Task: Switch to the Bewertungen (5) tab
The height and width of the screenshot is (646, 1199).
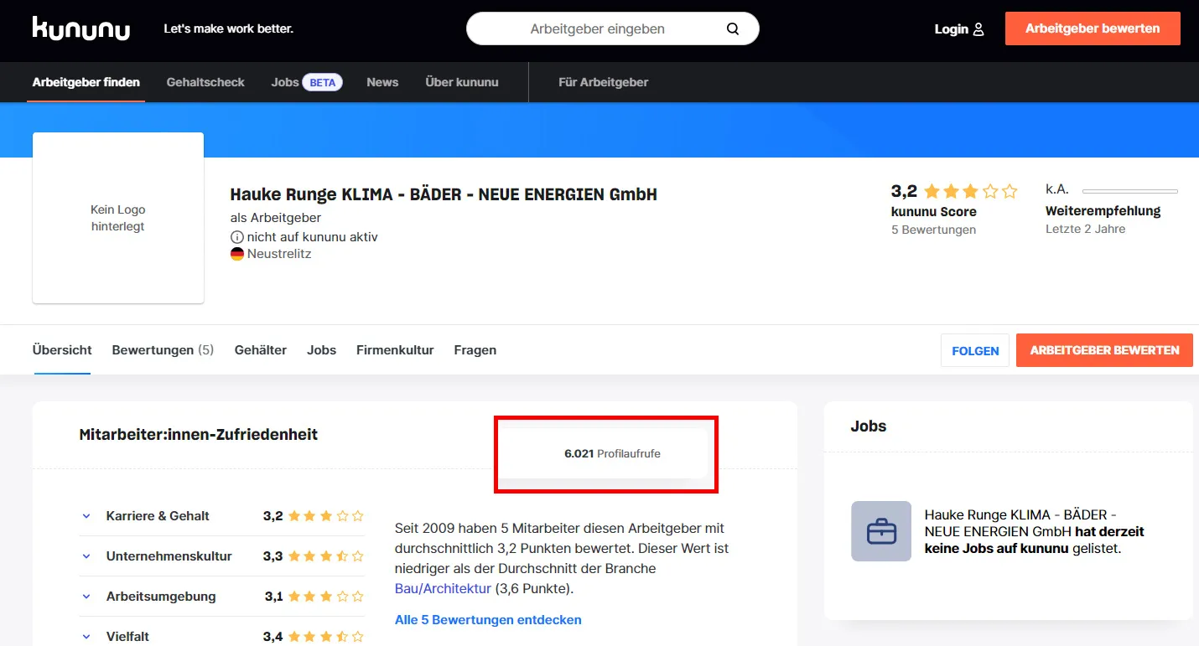Action: [163, 350]
